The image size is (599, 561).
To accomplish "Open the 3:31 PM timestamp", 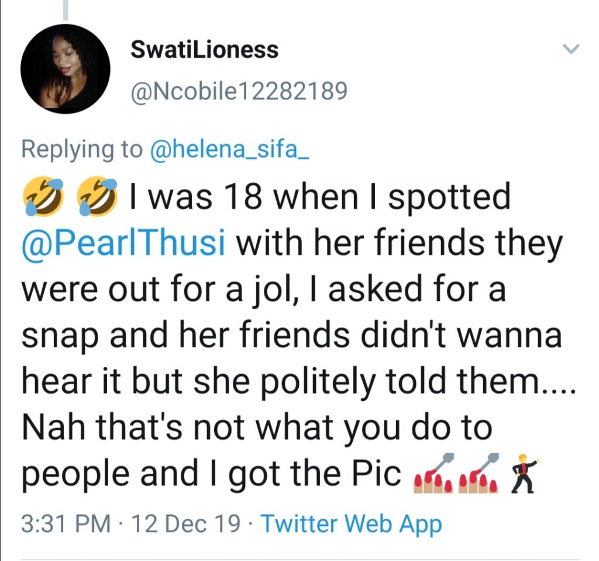I will pos(66,524).
